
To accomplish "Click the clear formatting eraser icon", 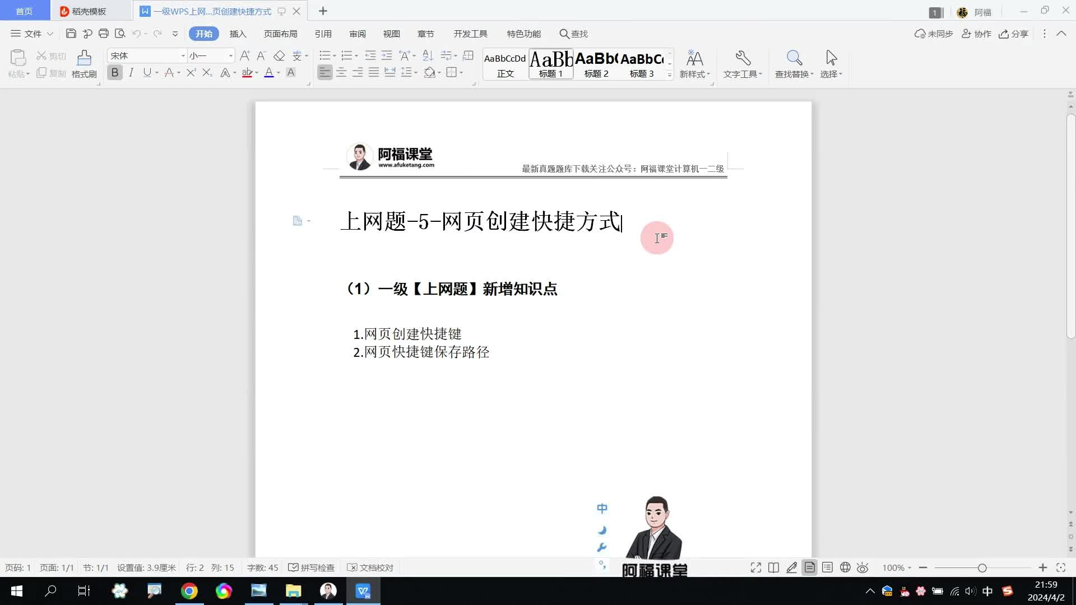I will tap(279, 55).
